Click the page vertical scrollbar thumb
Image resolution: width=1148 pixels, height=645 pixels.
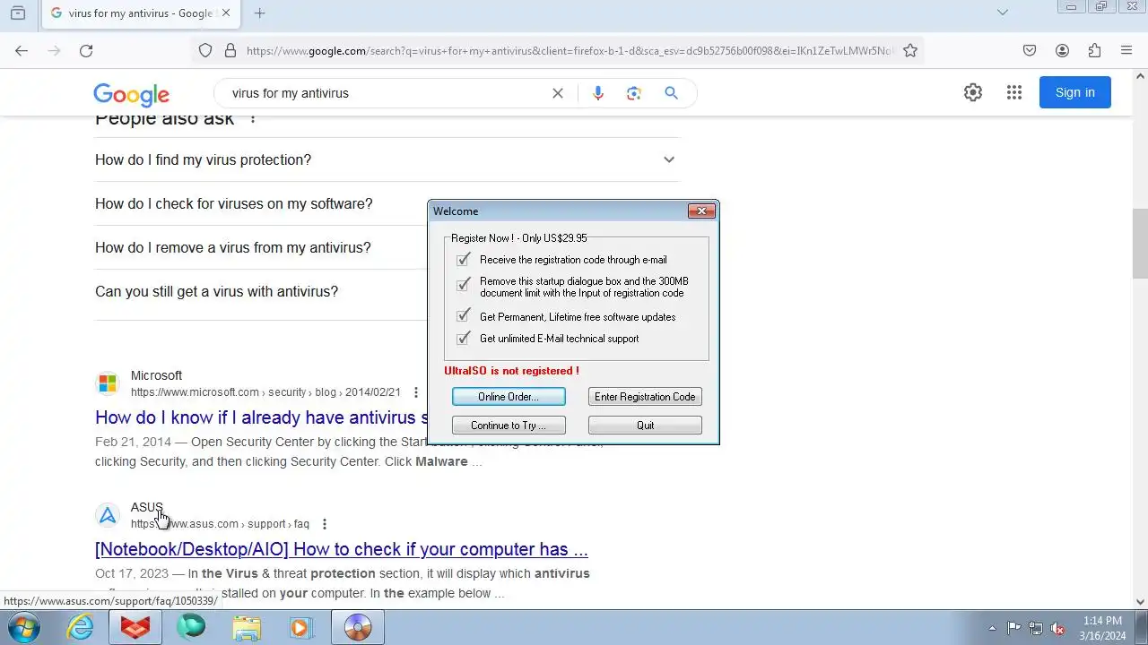1140,245
